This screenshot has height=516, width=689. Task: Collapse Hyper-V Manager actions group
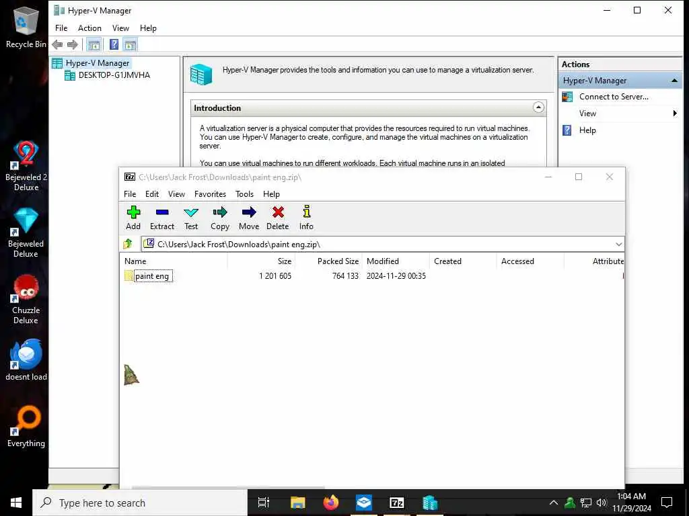click(674, 81)
